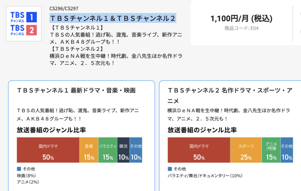The height and width of the screenshot is (191, 301).
Task: Click the 映画（8%） legend entry
Action: coord(26,175)
